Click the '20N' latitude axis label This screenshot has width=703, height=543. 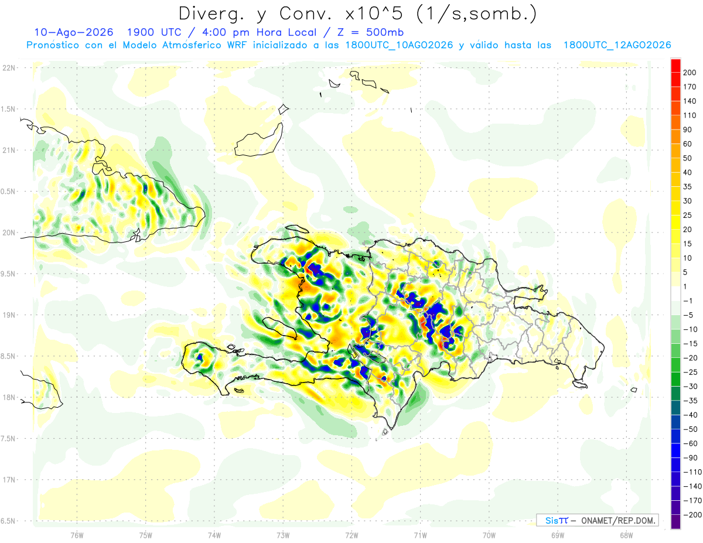coord(8,233)
